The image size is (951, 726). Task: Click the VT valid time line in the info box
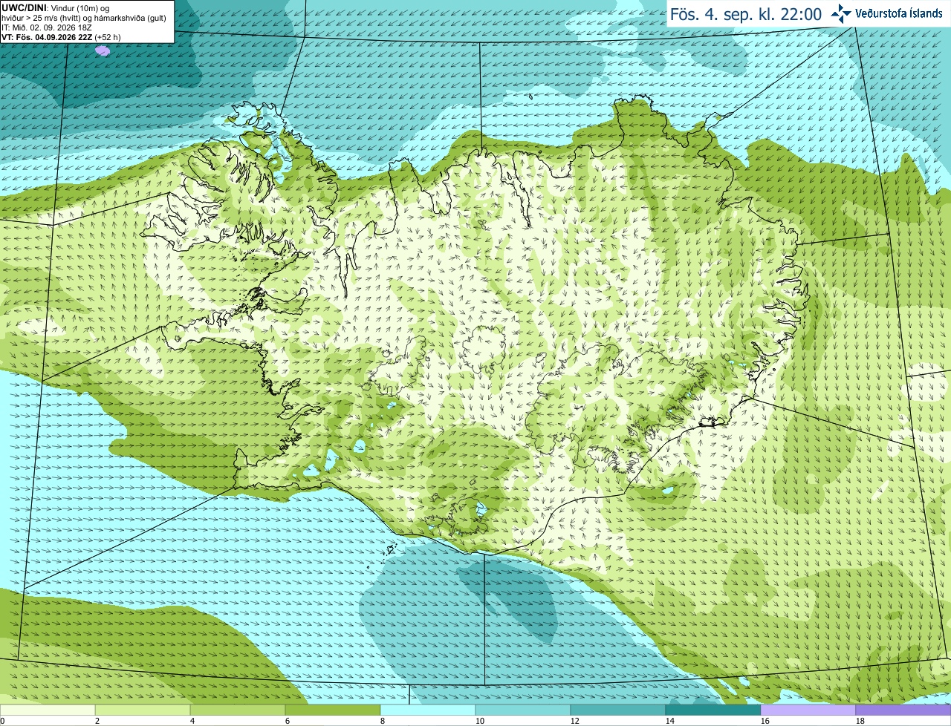pos(61,37)
